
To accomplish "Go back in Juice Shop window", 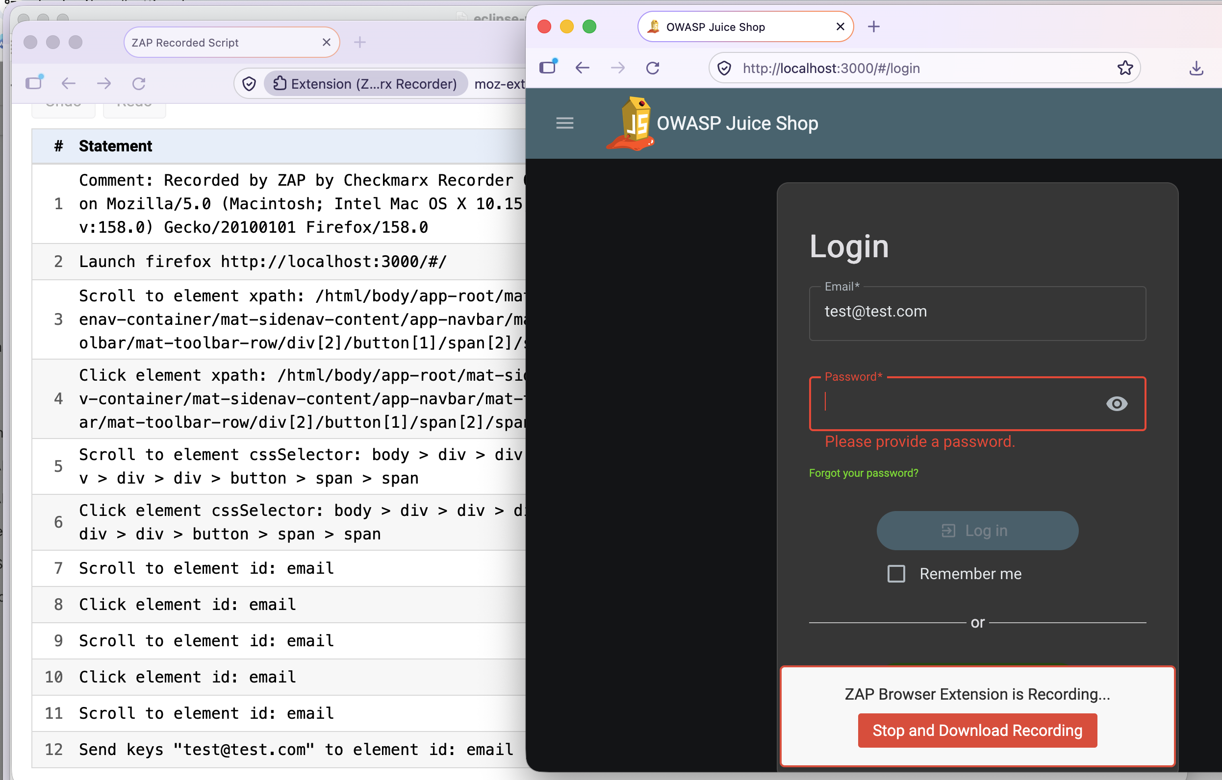I will (x=583, y=68).
